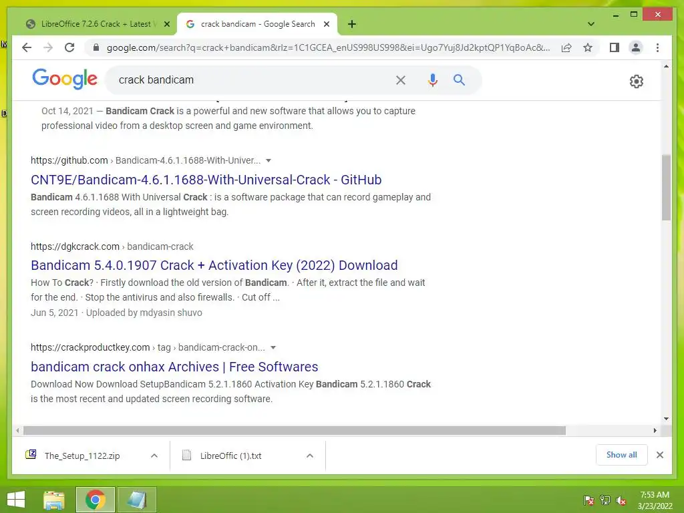The width and height of the screenshot is (684, 513).
Task: Click horizontal scrollbar left arrow
Action: 17,431
